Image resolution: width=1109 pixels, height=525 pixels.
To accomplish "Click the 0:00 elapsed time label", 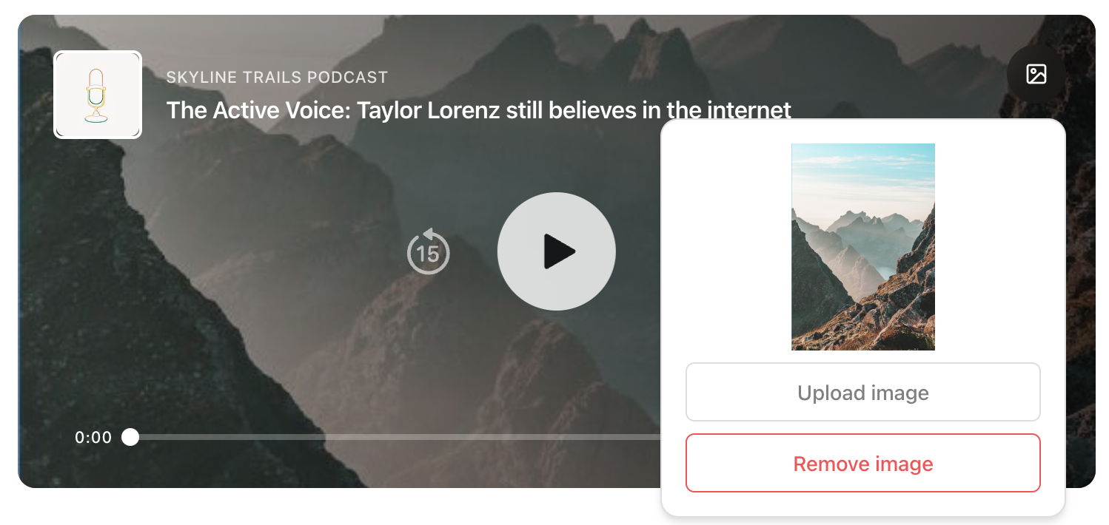I will point(93,438).
